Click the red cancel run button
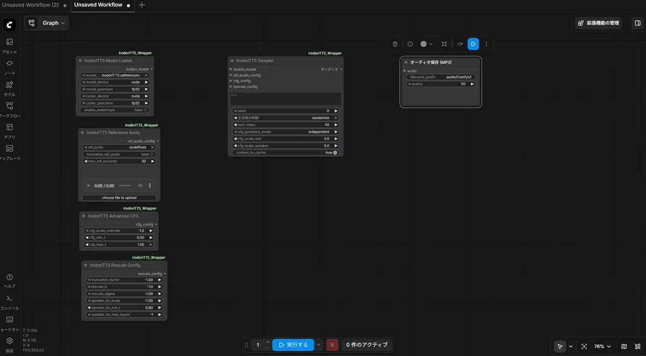 point(332,345)
